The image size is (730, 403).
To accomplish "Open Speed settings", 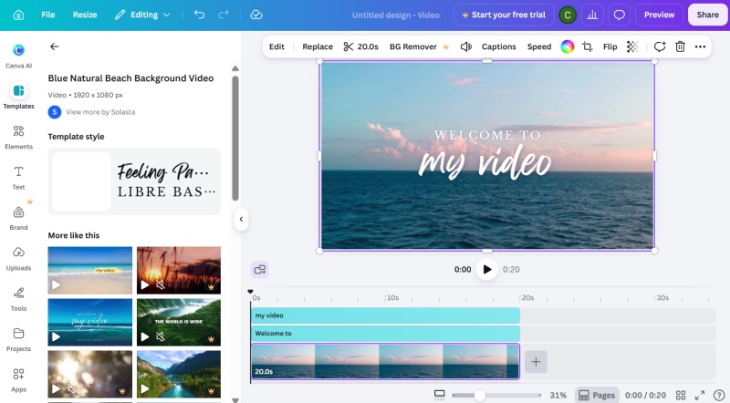I will click(539, 46).
